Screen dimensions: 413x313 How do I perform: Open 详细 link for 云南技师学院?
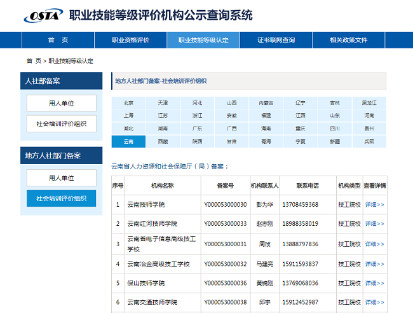click(374, 205)
